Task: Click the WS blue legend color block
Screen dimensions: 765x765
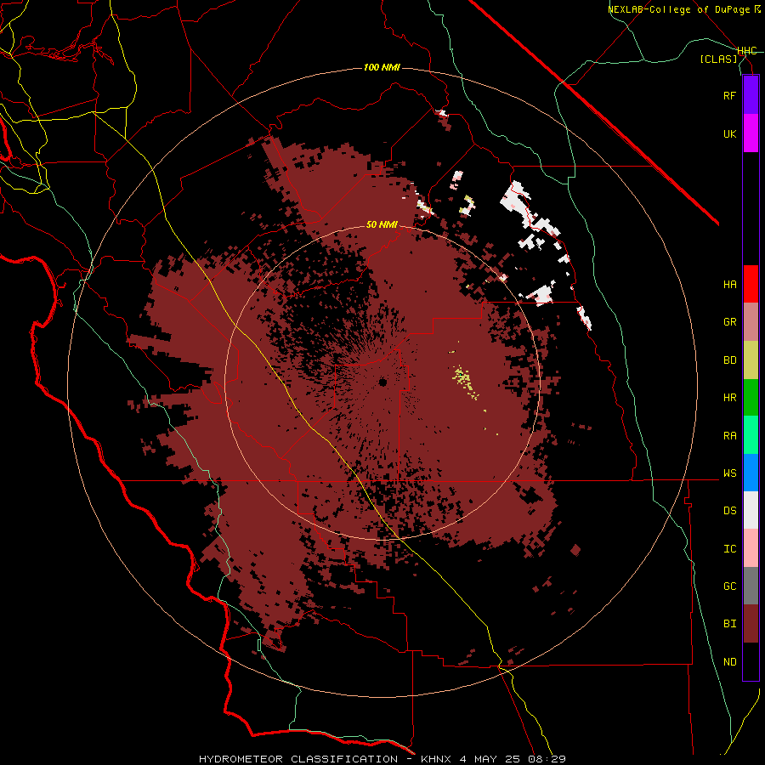Action: tap(751, 473)
